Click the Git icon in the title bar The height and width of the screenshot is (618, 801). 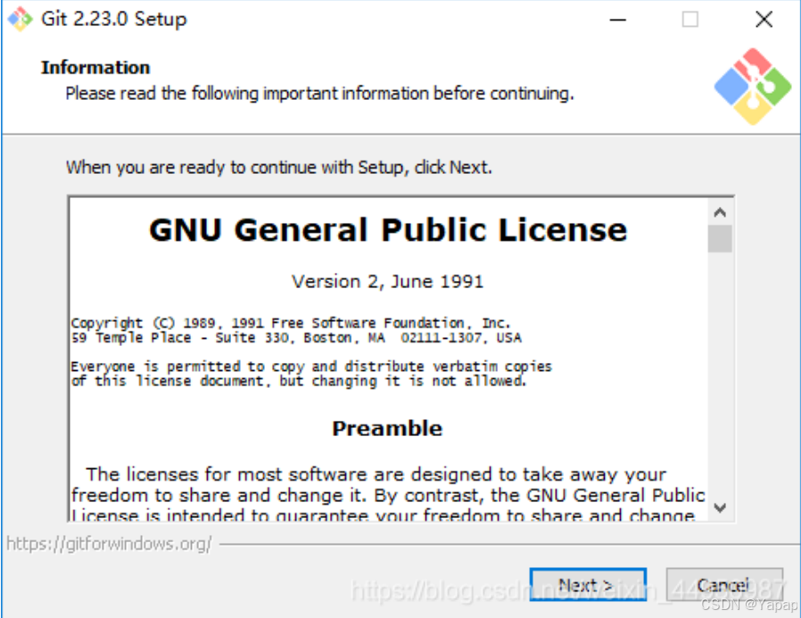20,19
